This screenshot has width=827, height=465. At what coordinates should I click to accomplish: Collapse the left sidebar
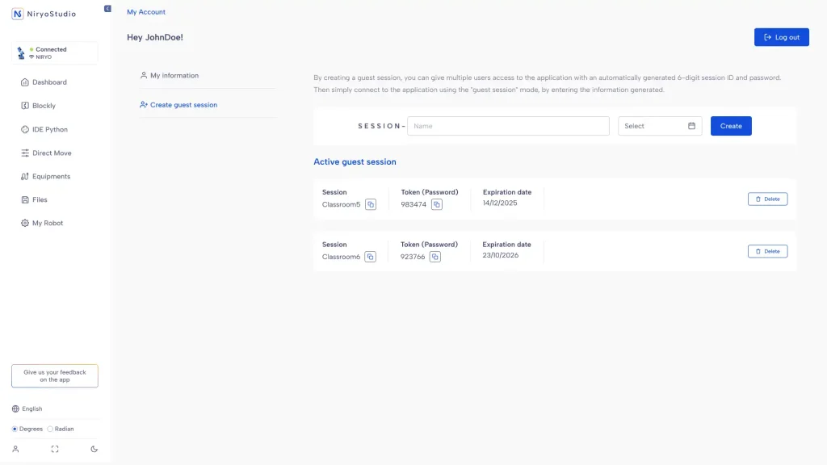107,8
